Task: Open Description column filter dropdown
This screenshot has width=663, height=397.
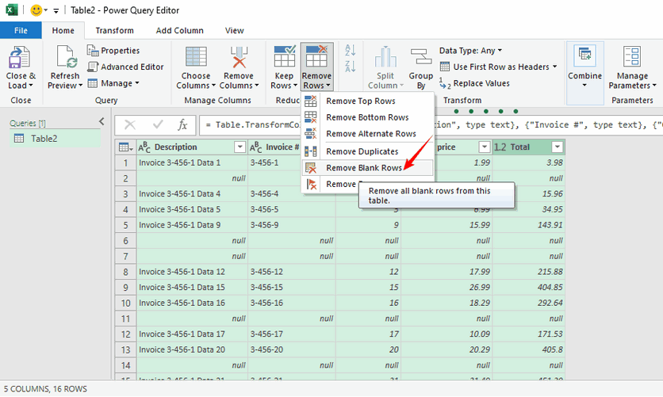Action: coord(240,147)
